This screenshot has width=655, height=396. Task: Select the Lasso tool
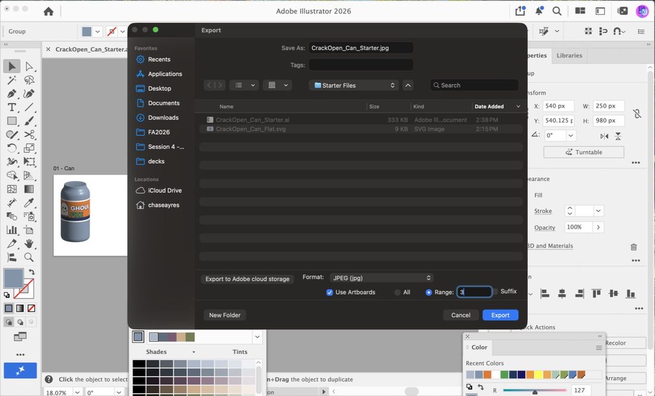tap(29, 80)
